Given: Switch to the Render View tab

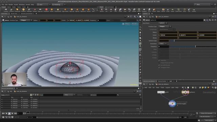Looking at the screenshot, I should pyautogui.click(x=14, y=14).
